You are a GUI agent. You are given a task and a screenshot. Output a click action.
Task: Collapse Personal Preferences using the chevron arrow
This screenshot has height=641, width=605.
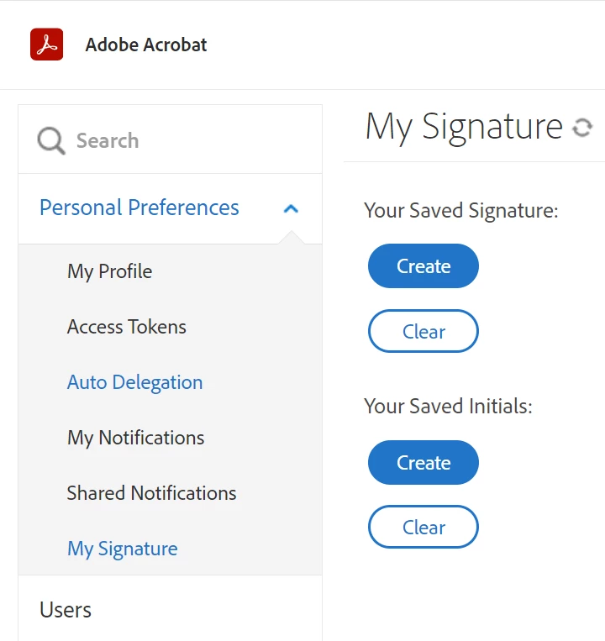tap(291, 208)
